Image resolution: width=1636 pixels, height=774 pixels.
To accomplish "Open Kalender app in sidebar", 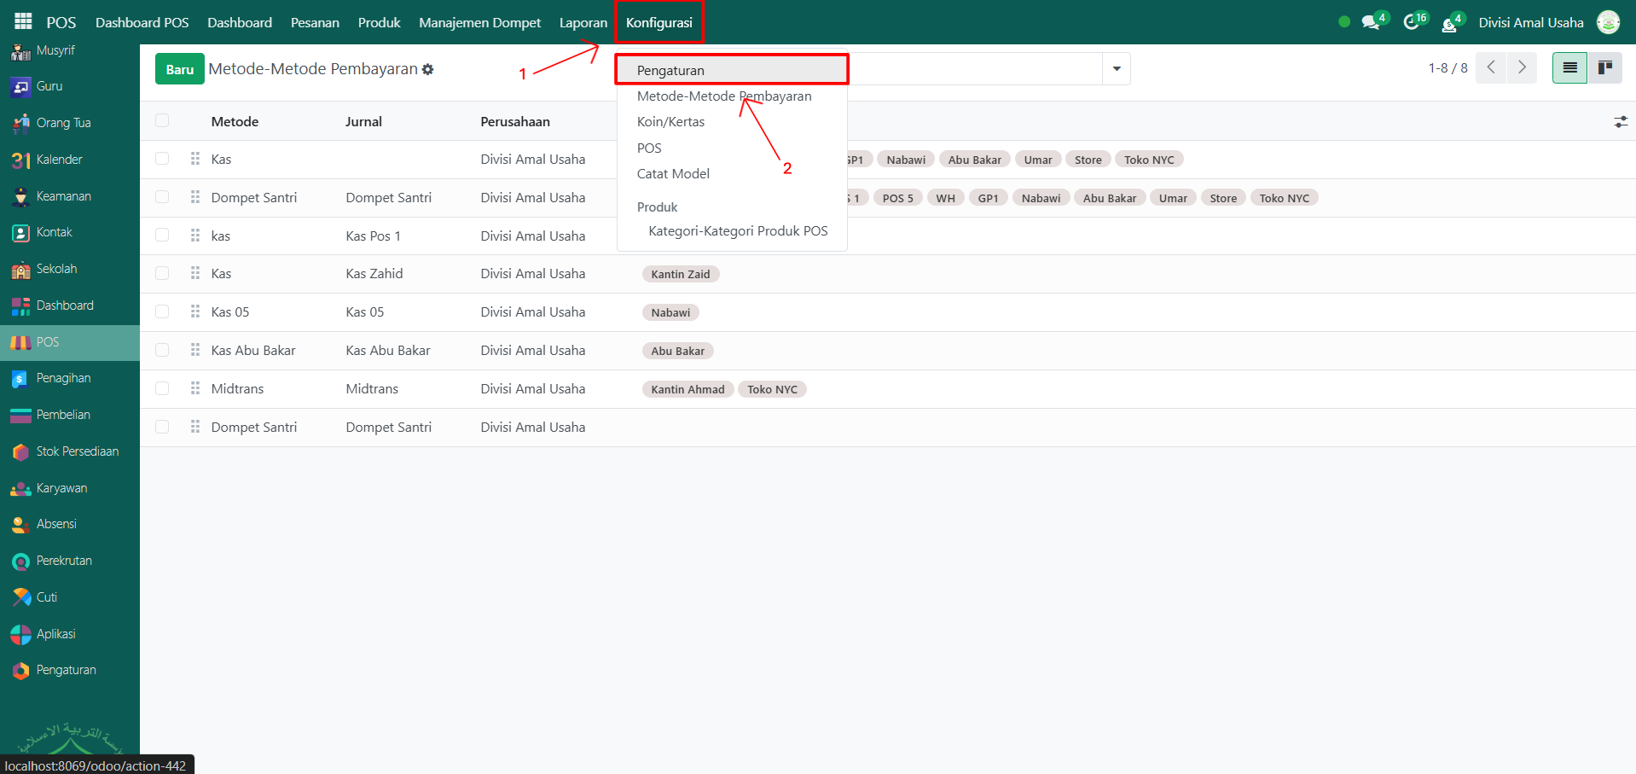I will coord(59,160).
